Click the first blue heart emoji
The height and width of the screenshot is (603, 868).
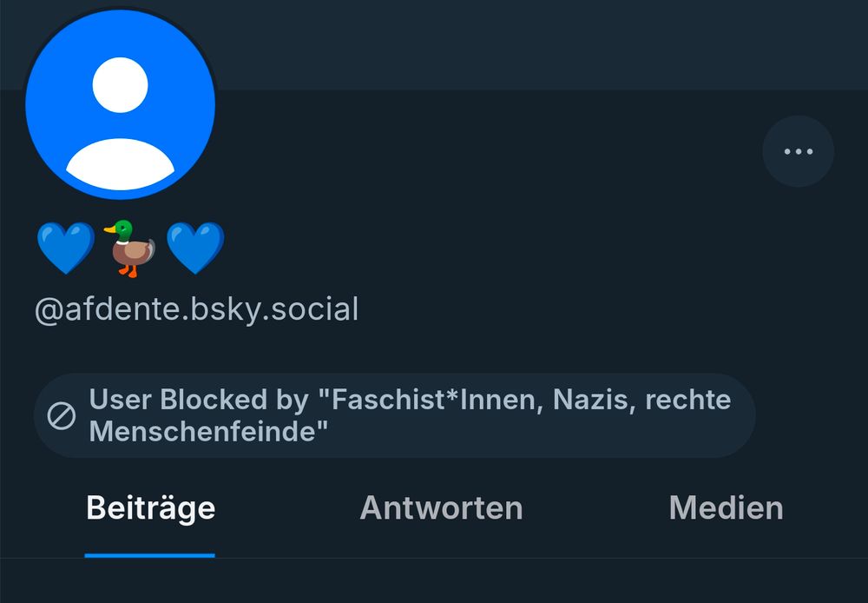click(65, 246)
